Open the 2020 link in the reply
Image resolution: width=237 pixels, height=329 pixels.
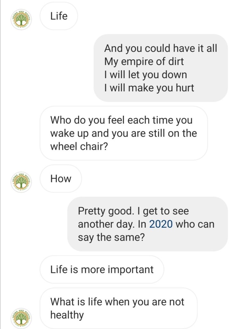161,224
